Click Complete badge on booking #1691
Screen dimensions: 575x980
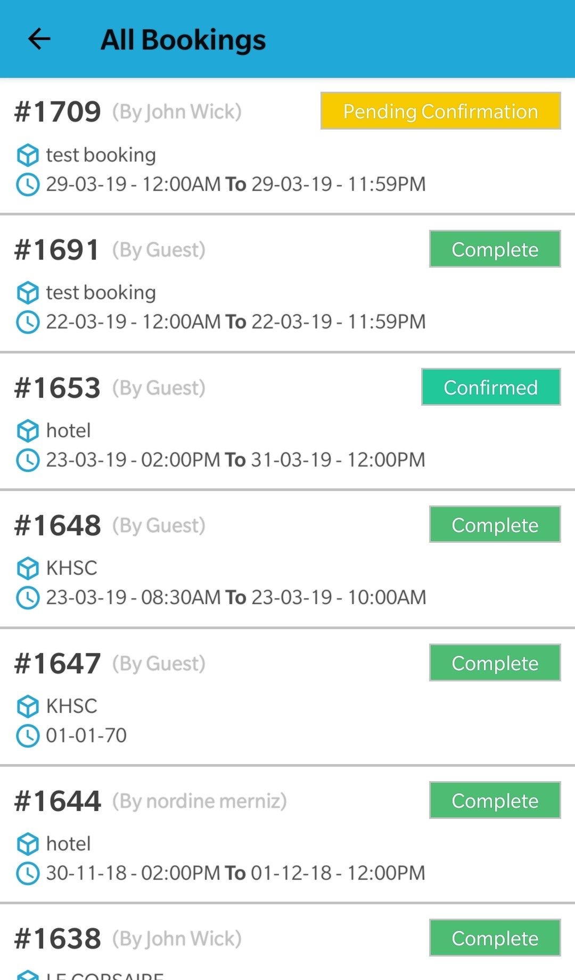495,249
